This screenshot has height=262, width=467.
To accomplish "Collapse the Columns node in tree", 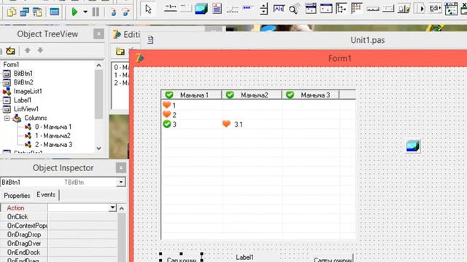I will coord(7,118).
